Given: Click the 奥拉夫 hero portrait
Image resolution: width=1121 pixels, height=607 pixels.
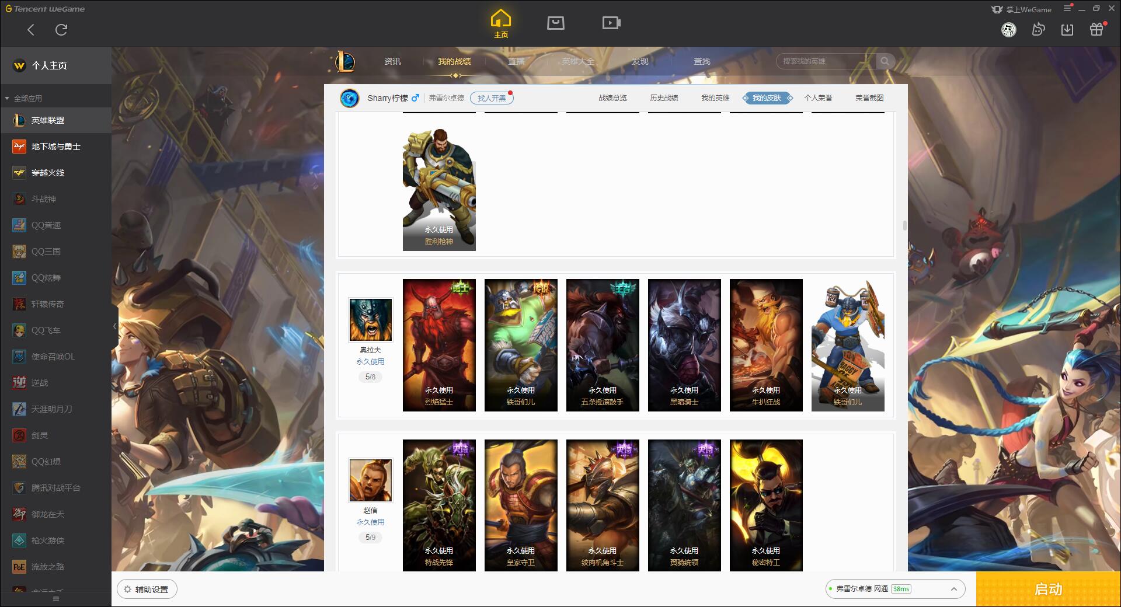Looking at the screenshot, I should 371,320.
